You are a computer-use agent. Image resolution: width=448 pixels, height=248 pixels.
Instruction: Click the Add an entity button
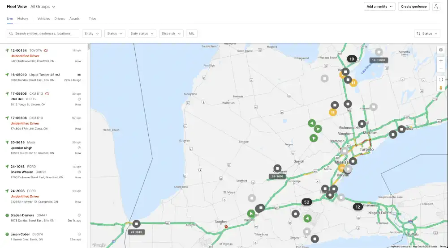379,7
